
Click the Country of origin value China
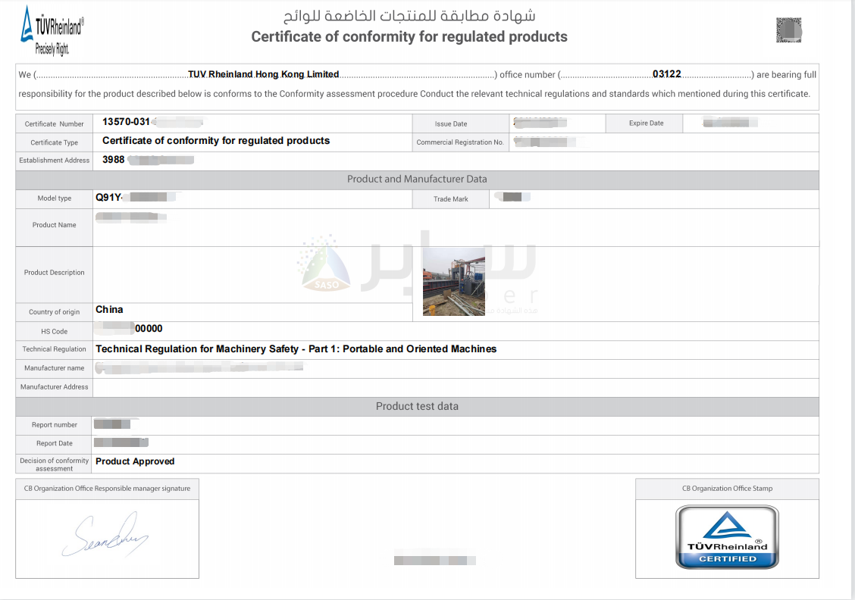109,309
